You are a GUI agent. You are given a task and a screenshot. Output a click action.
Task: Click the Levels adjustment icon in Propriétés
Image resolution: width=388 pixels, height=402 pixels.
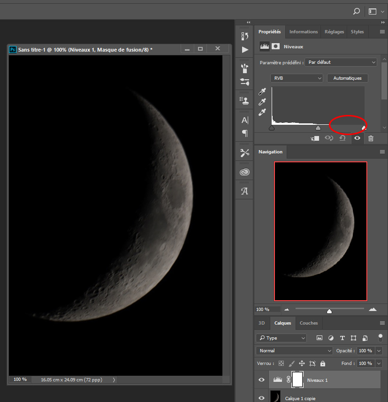(265, 46)
